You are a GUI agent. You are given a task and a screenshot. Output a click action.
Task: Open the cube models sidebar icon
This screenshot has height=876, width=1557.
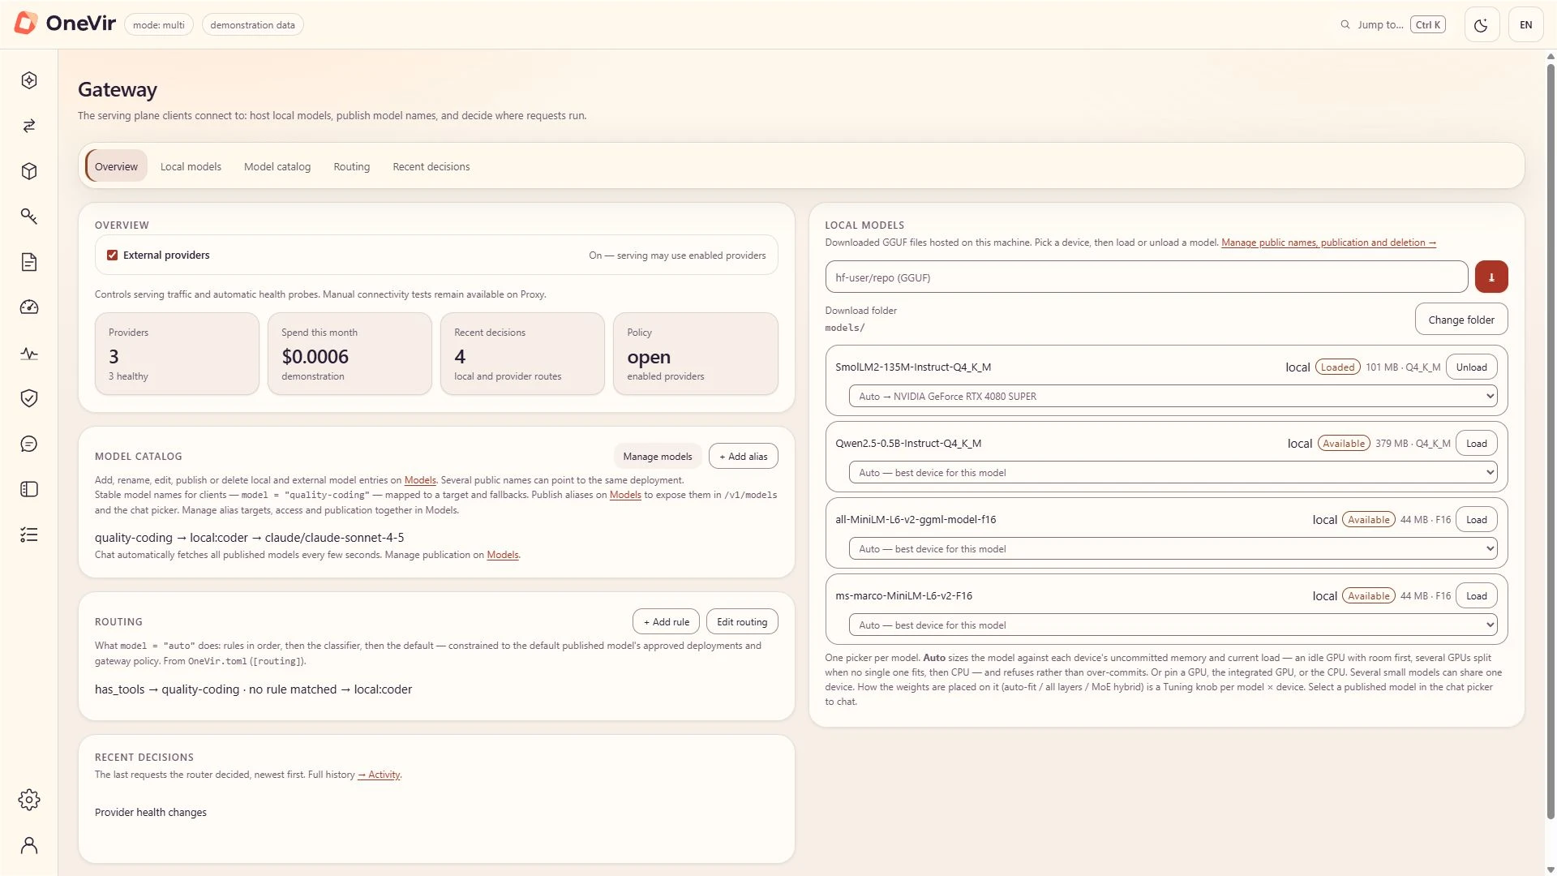[29, 171]
